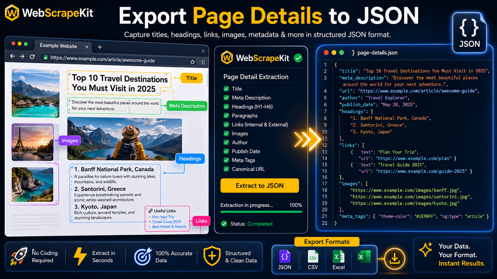
Task: Toggle the Paragraphs checkbox
Action: click(226, 116)
